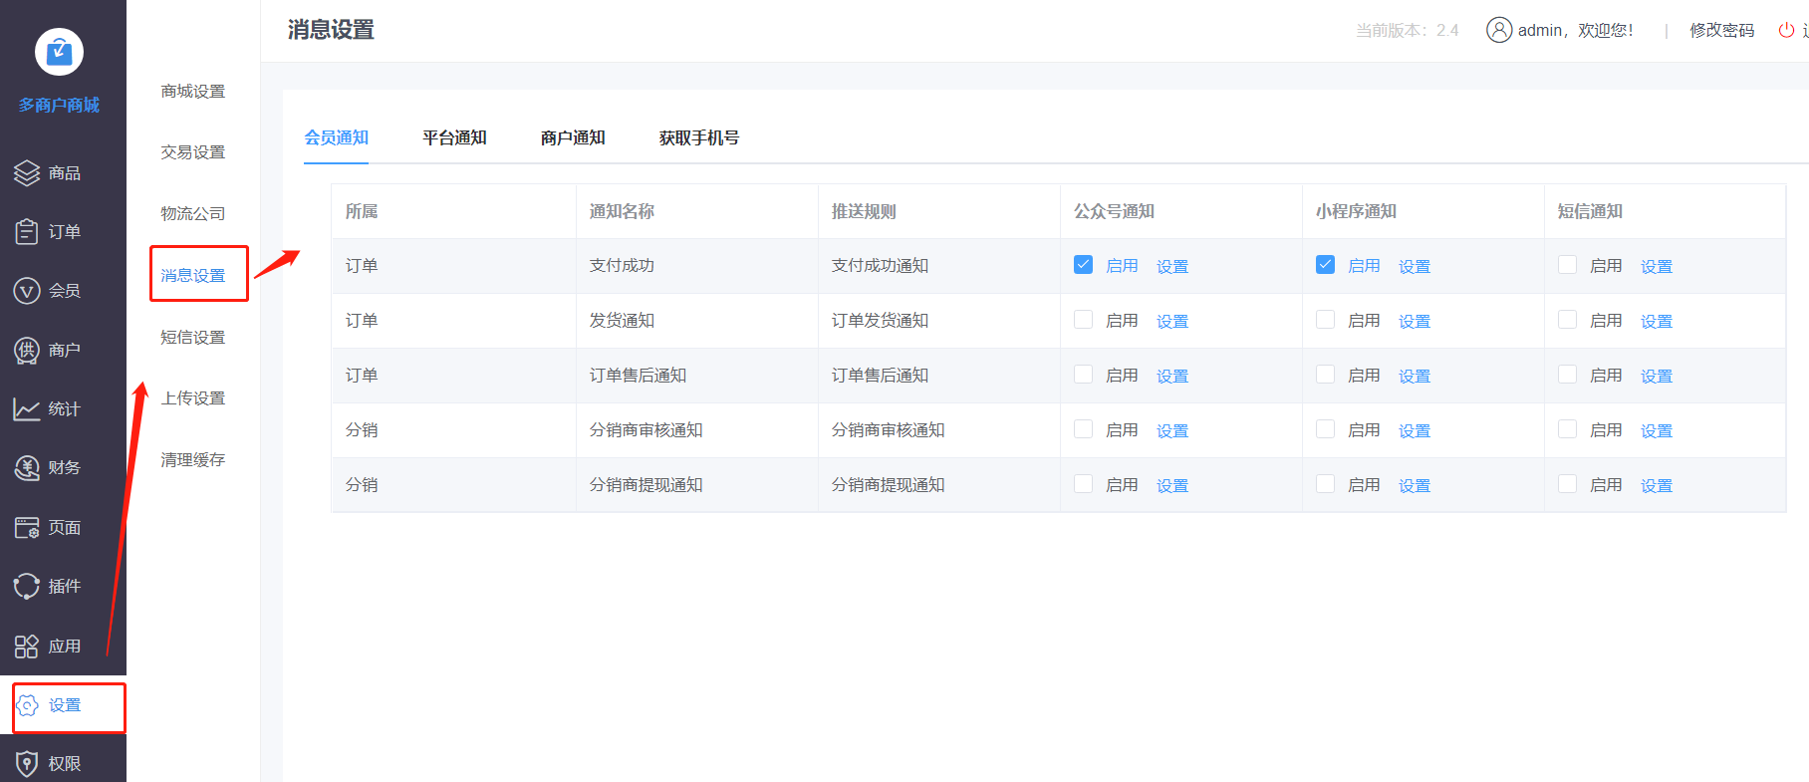Viewport: 1809px width, 782px height.
Task: Click the power logout icon
Action: 1786,30
